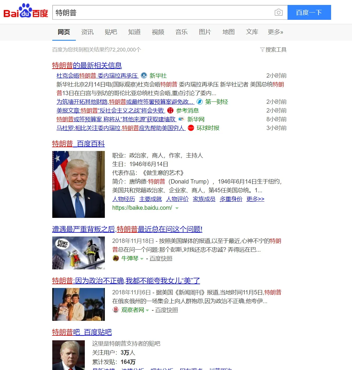Click the 第一财经 source icon

pyautogui.click(x=200, y=102)
